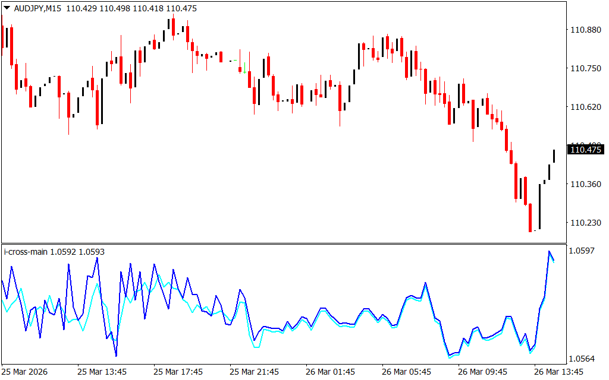Click the 25 Mar 21:45 time label
Image resolution: width=609 pixels, height=380 pixels.
tap(254, 372)
